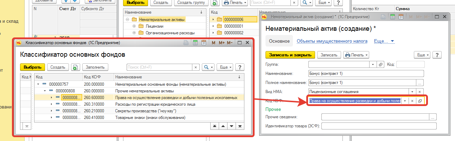Focus the Поиск field in Классификатор window
455x141 pixels.
159,67
